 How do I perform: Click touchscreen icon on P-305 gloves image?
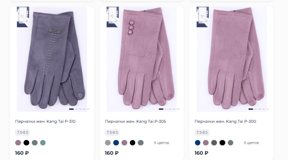(113, 17)
